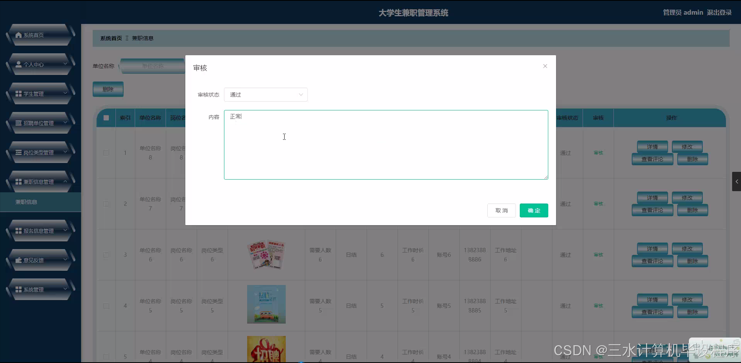Click the 招聘单位管理 list icon

pyautogui.click(x=18, y=123)
